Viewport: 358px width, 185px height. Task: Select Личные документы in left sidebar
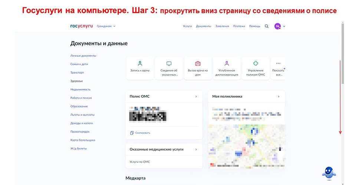[83, 55]
